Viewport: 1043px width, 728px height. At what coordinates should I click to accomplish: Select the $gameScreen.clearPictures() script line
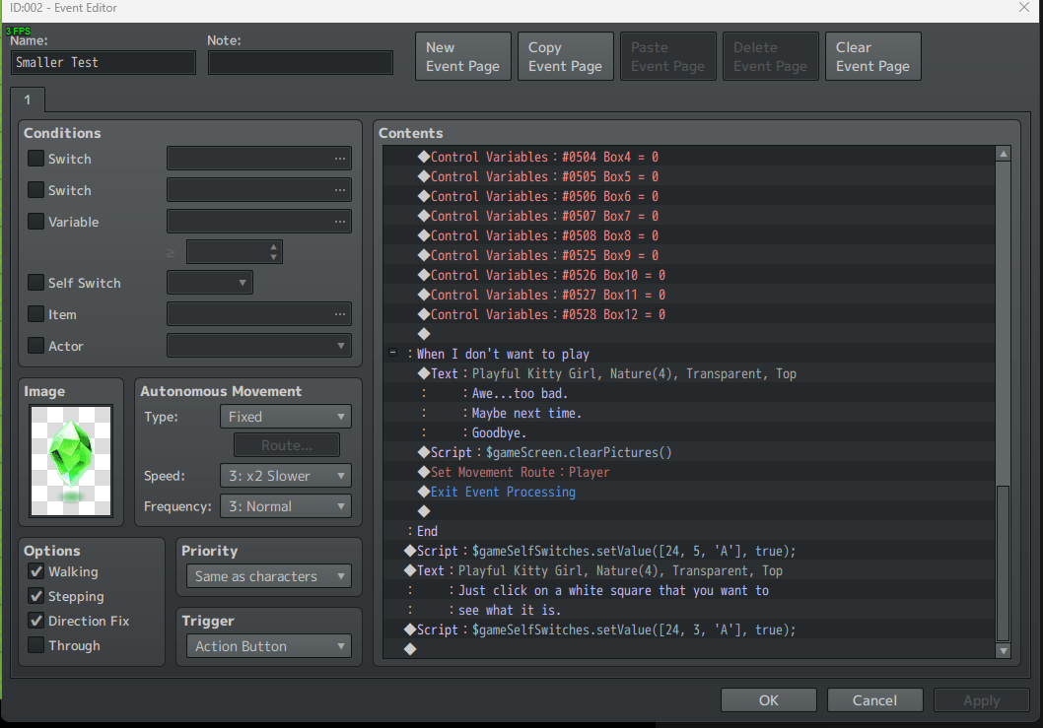[x=689, y=453]
